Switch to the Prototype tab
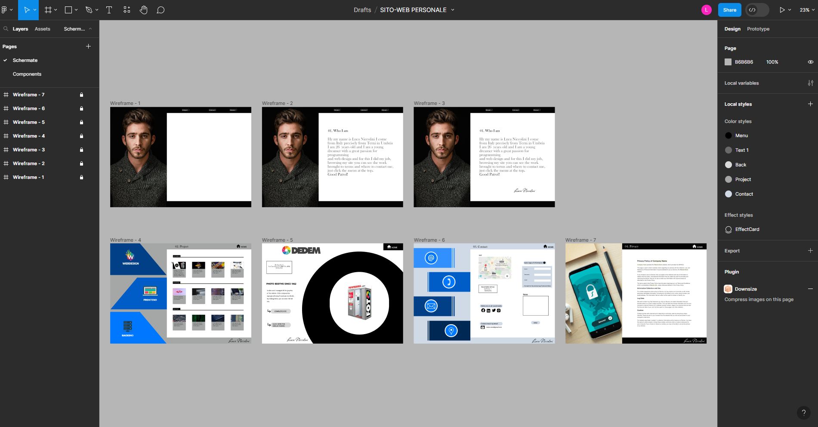The width and height of the screenshot is (818, 427). (x=758, y=29)
